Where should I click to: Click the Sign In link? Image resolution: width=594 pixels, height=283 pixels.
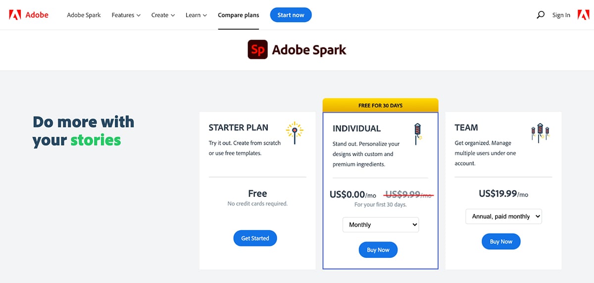coord(561,15)
